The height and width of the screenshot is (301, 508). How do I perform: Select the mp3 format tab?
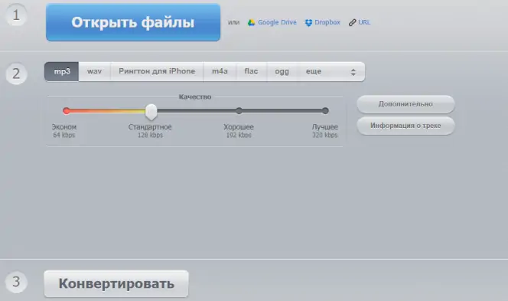61,71
